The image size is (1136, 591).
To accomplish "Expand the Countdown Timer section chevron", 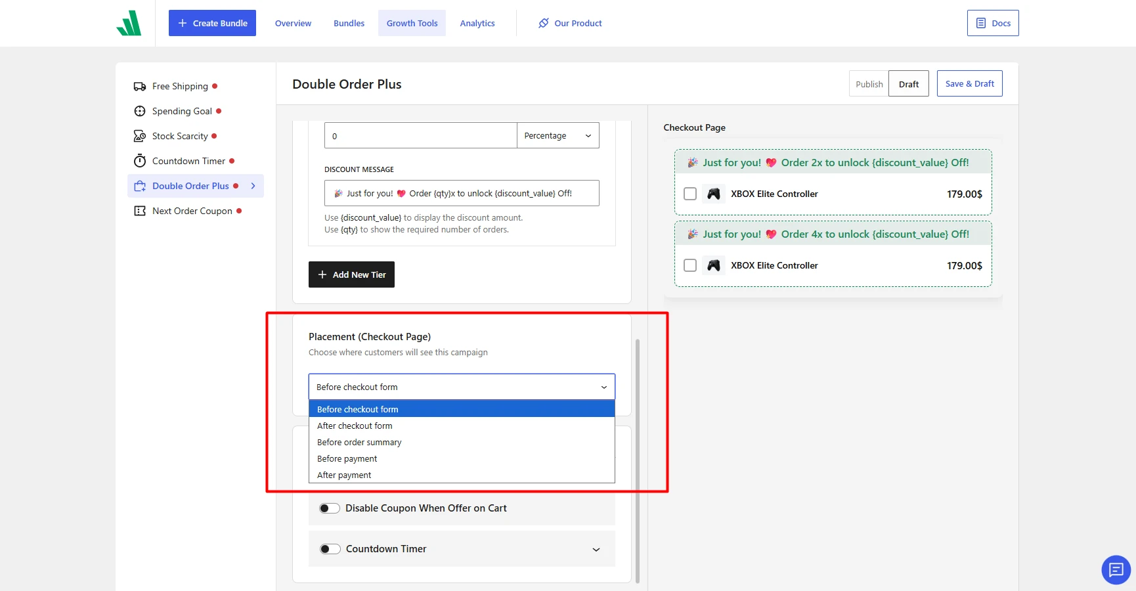I will [x=596, y=550].
